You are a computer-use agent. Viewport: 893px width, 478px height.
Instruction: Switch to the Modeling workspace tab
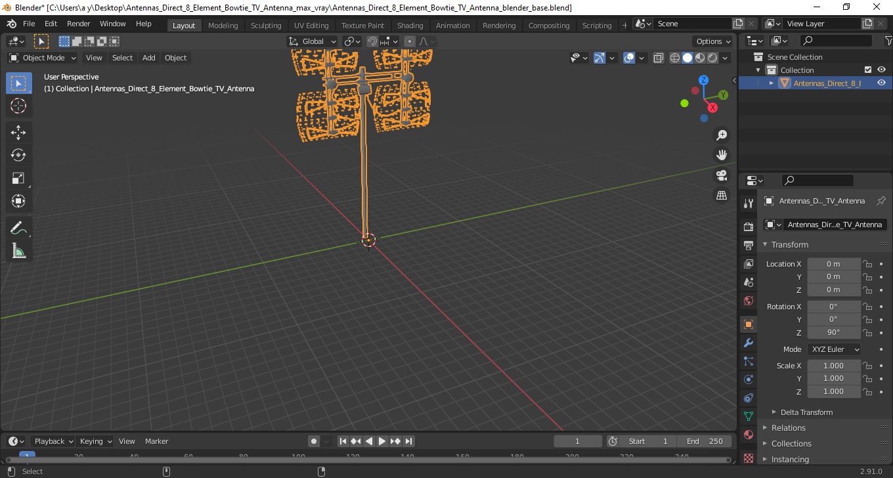(x=223, y=26)
